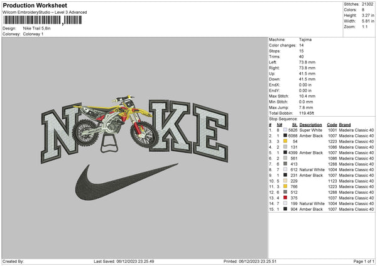The width and height of the screenshot is (377, 266).
Task: Select the 'Down:' 41.5 mm value
Action: pyautogui.click(x=307, y=79)
